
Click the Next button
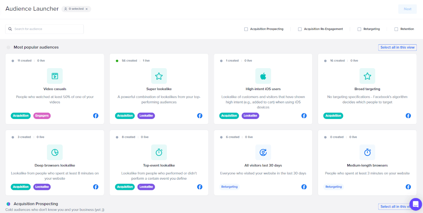[x=407, y=9]
